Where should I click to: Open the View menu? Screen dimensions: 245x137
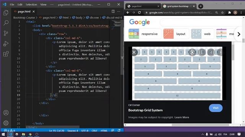[43, 5]
